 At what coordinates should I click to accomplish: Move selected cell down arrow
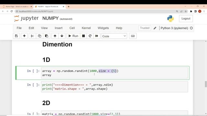(x=62, y=36)
